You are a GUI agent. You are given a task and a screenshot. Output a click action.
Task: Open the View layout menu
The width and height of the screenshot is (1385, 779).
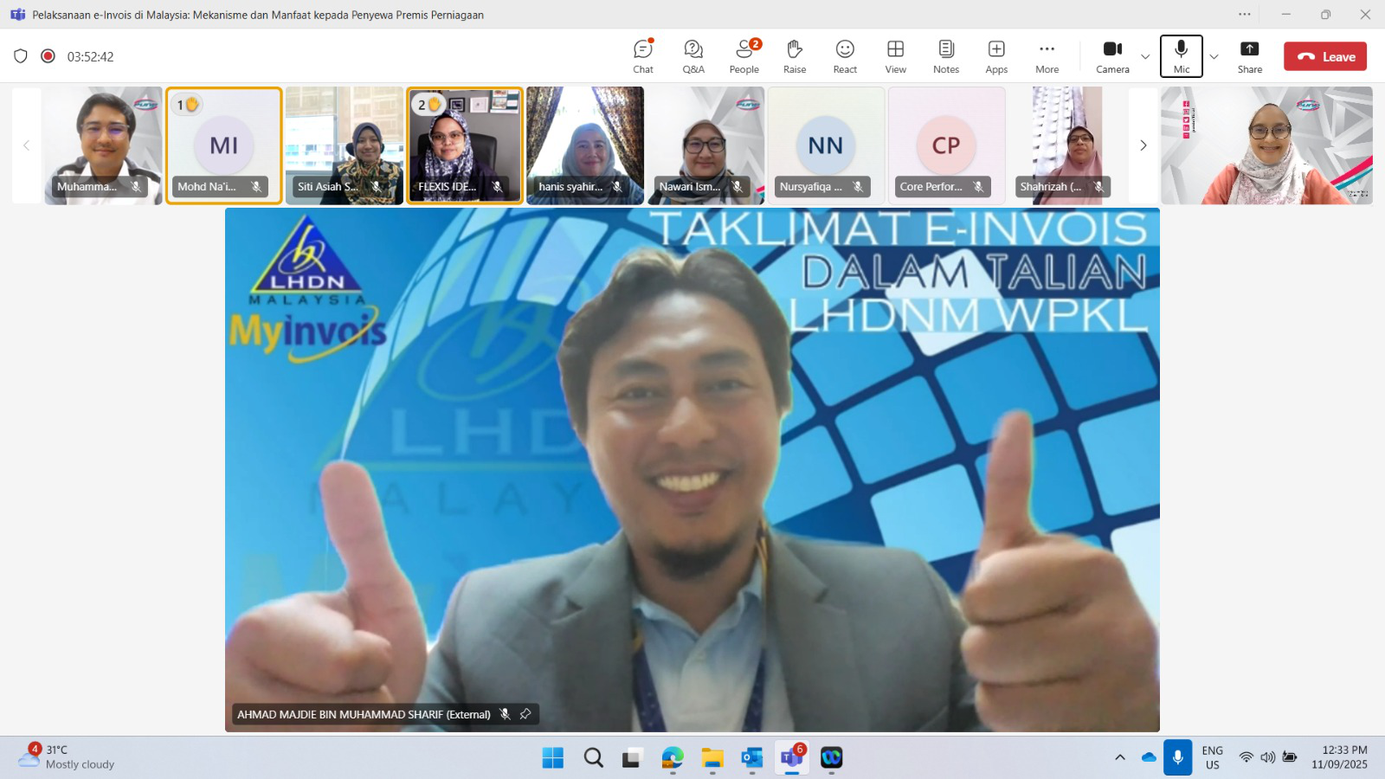tap(895, 56)
